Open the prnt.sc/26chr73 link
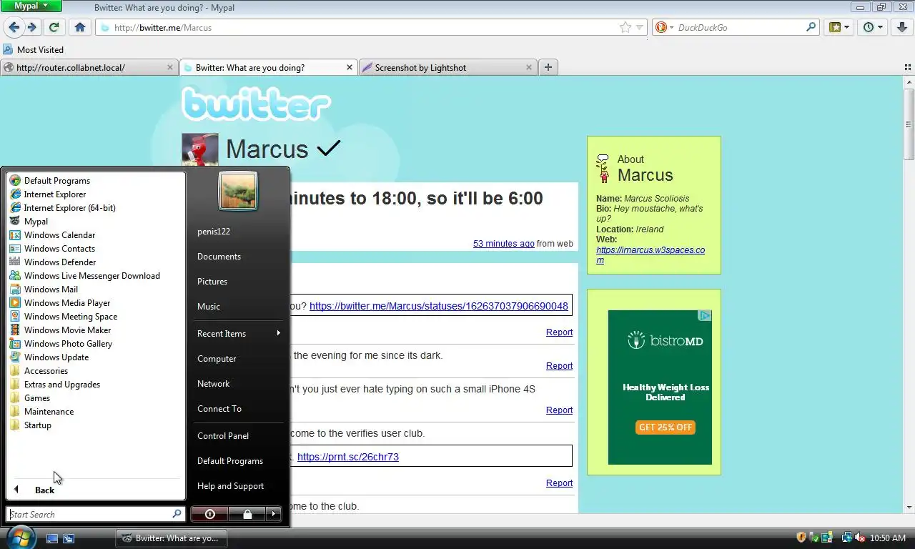915x549 pixels. pos(347,457)
